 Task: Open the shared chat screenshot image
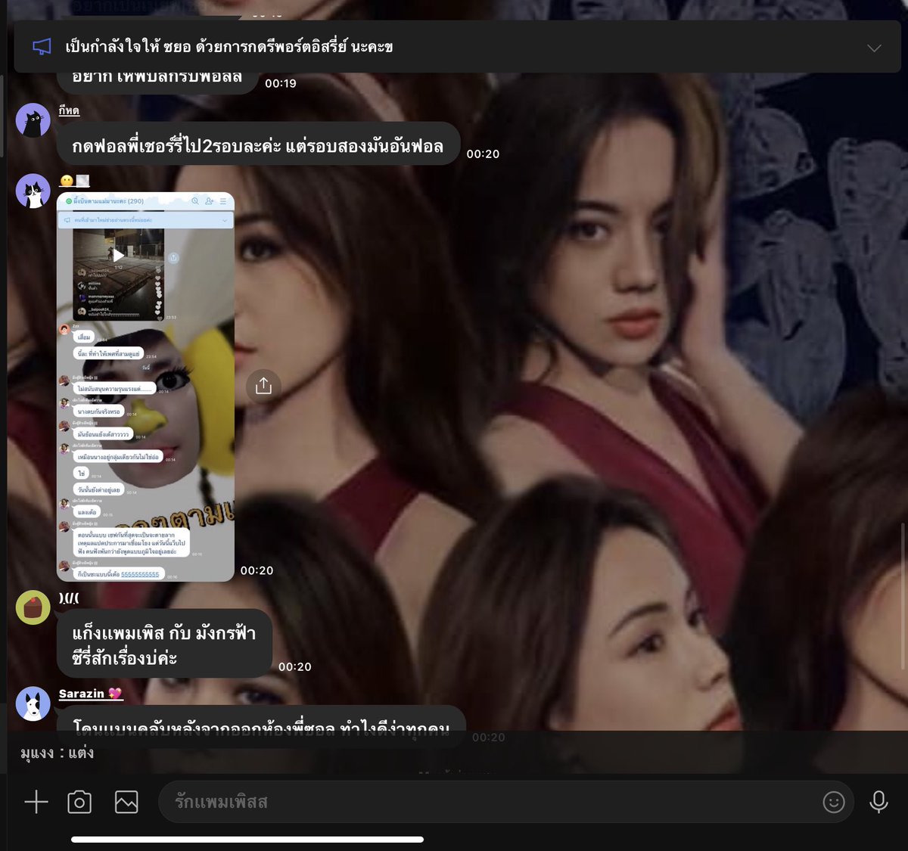145,387
